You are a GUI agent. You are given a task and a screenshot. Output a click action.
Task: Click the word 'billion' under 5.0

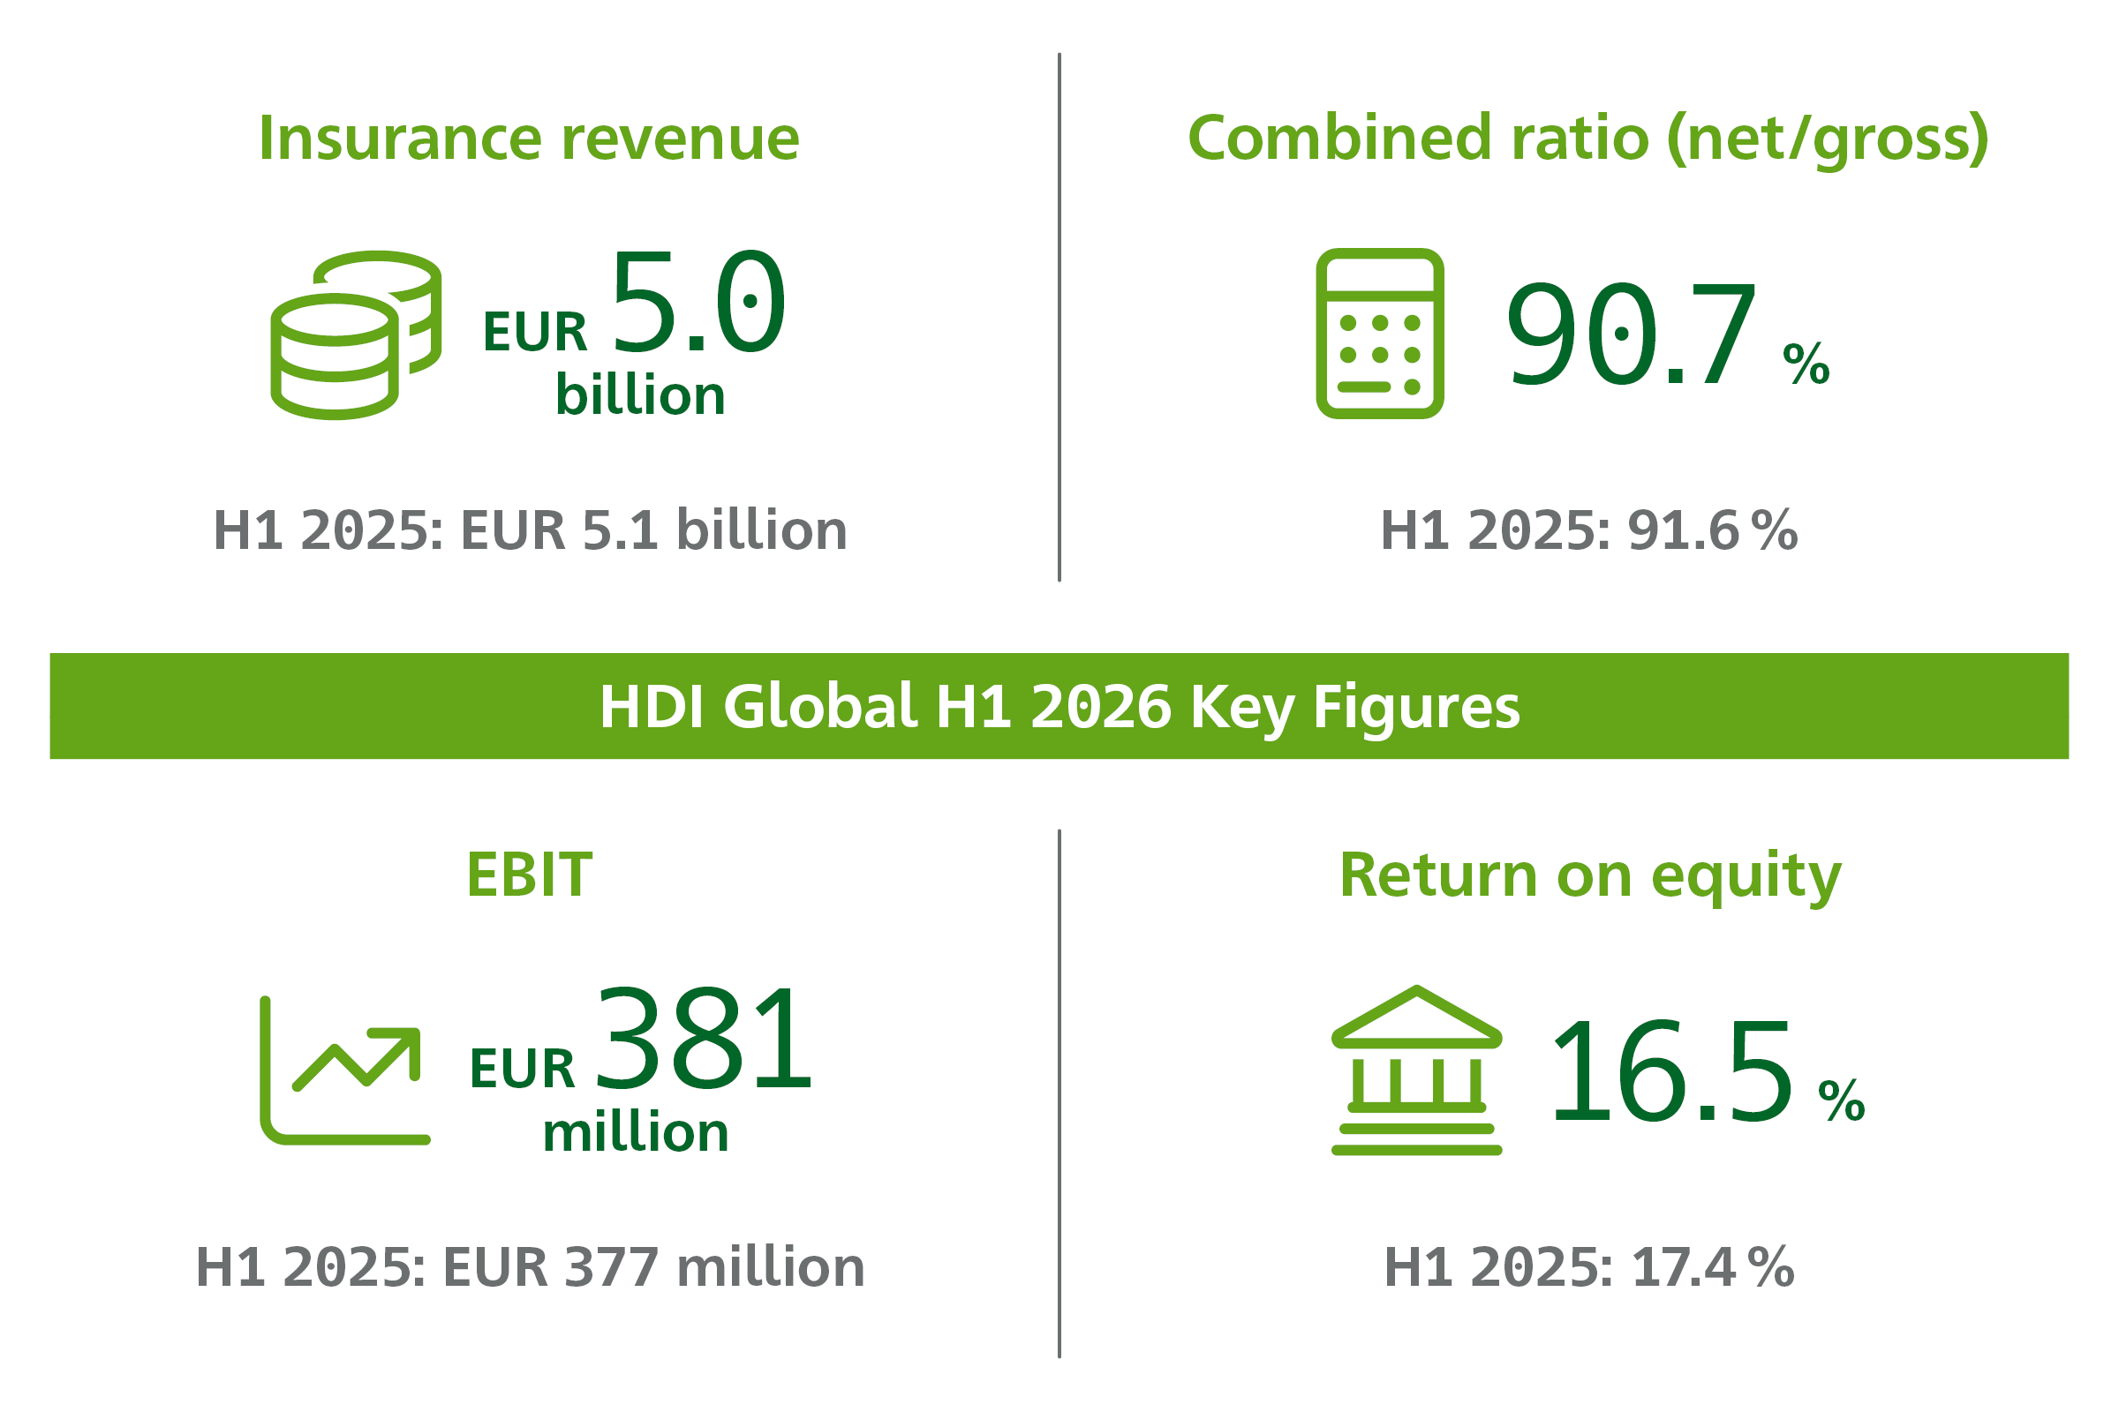point(641,395)
